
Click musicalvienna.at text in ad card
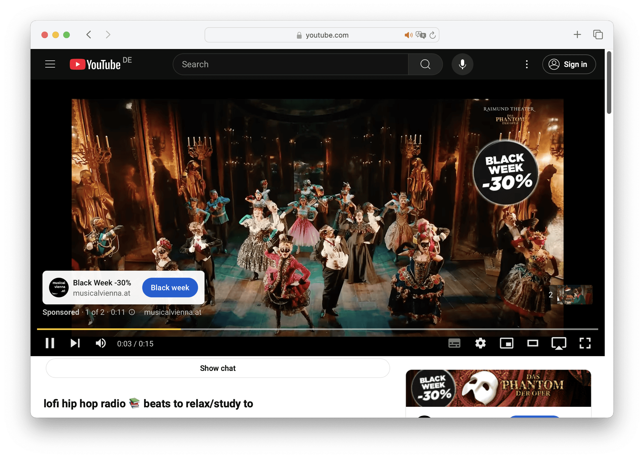tap(101, 293)
